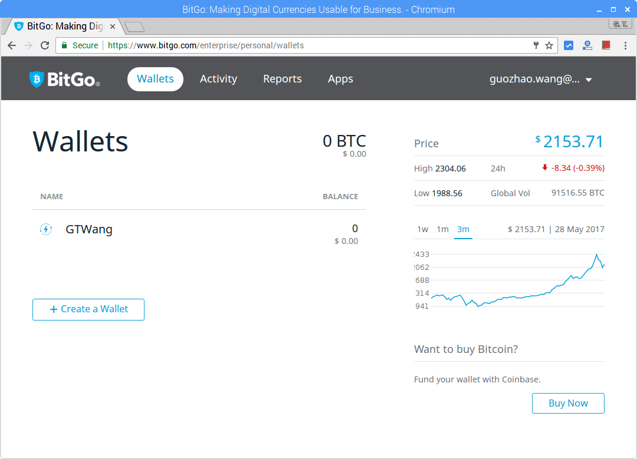Open the Chromium three-dot menu
The height and width of the screenshot is (459, 637).
pos(626,45)
